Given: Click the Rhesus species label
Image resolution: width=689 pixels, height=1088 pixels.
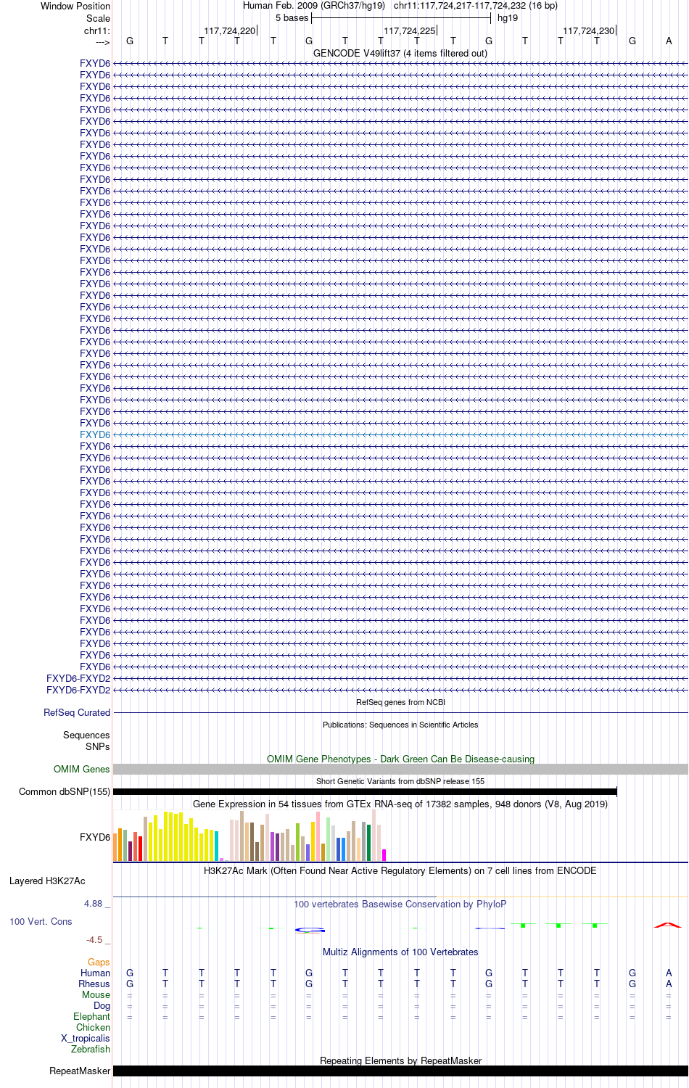Looking at the screenshot, I should coord(94,984).
